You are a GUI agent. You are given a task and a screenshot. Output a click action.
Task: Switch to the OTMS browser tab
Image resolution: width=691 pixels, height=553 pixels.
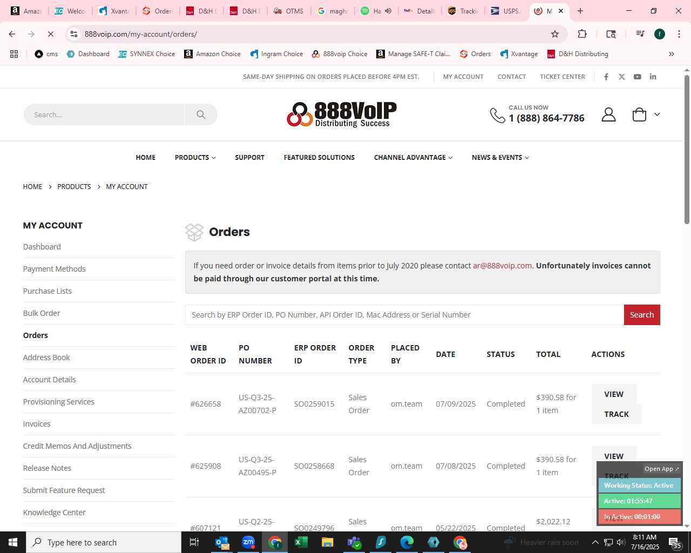coord(288,11)
